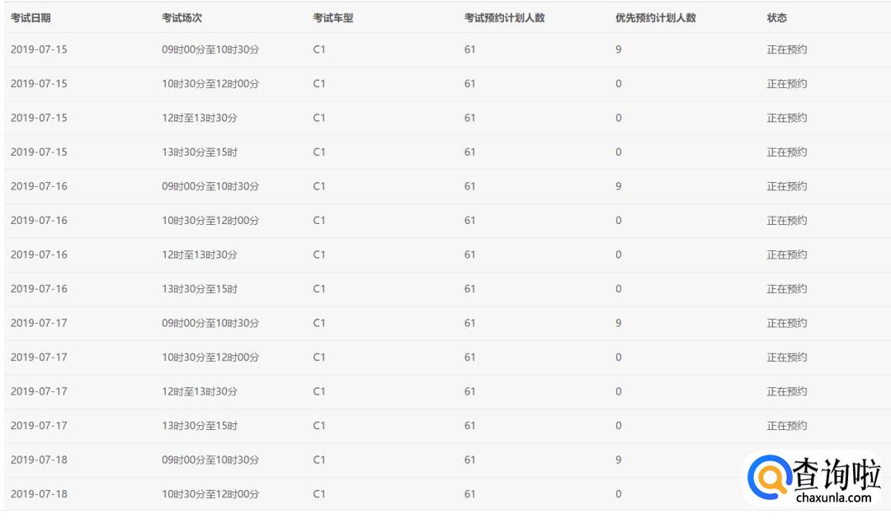
Task: Click the date of 2019-07-18 09时00分 row
Action: click(x=39, y=460)
